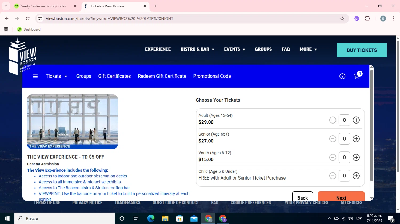
Task: Open Microsoft Store from taskbar
Action: 179,218
